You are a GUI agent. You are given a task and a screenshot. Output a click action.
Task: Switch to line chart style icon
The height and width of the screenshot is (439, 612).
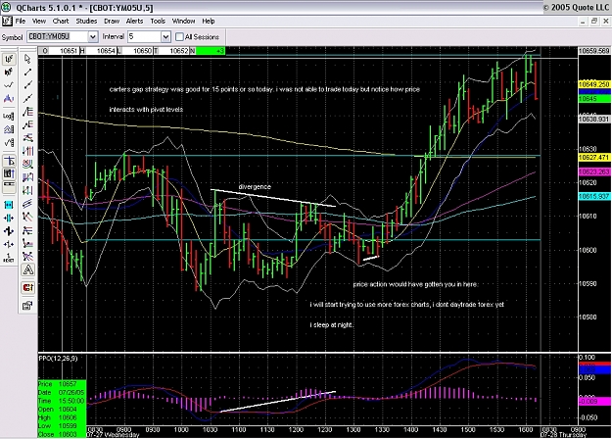(x=9, y=85)
